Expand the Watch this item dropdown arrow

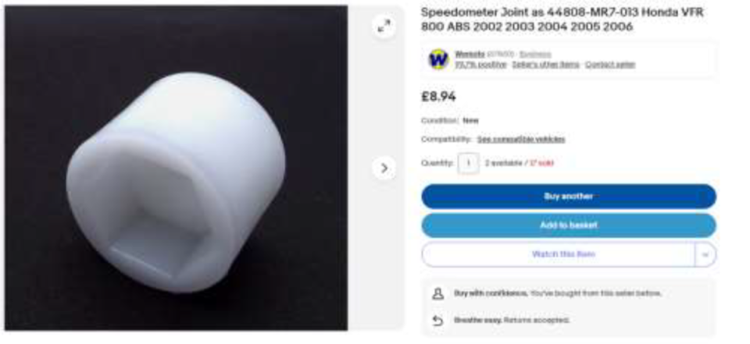[705, 254]
